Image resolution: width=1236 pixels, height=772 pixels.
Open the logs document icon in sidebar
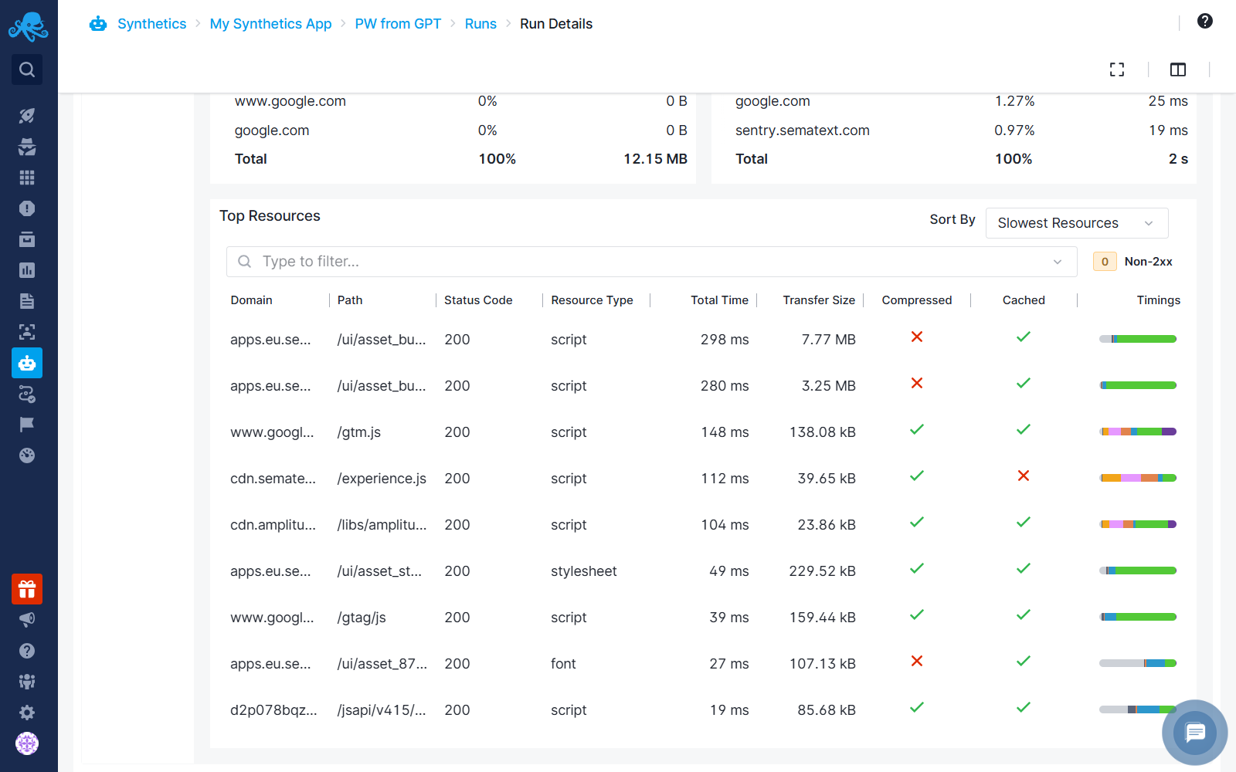click(27, 301)
